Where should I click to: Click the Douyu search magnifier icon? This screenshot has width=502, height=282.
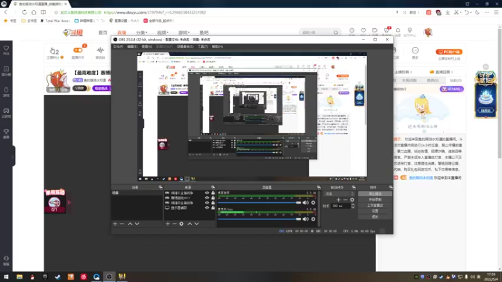click(x=336, y=33)
